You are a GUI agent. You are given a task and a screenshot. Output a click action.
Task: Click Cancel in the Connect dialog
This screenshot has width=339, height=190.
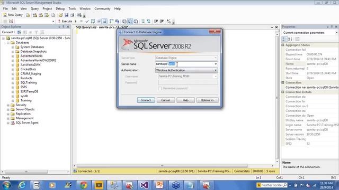(x=165, y=100)
